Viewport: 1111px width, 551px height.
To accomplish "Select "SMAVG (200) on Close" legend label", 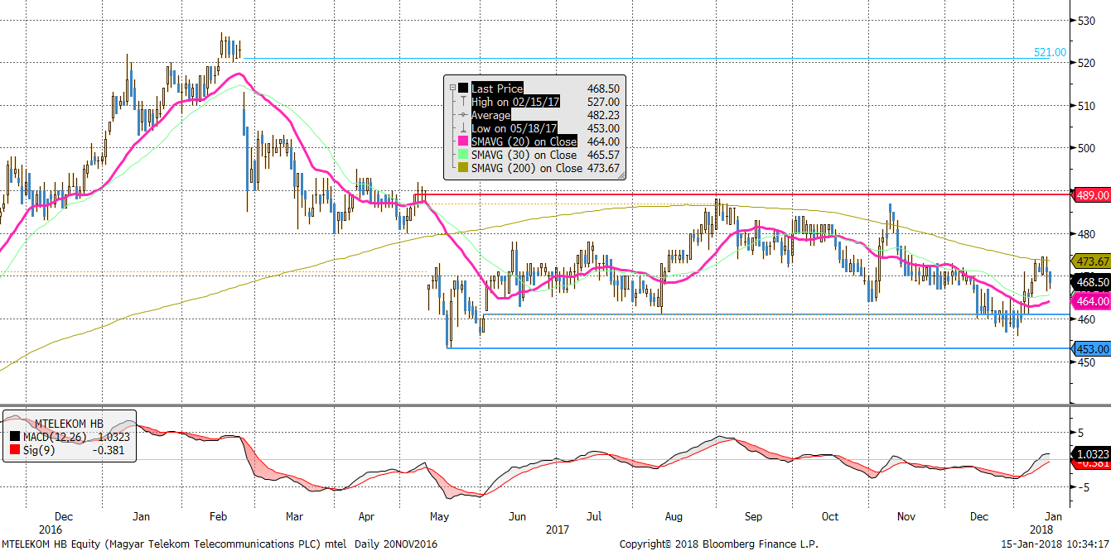I will 527,168.
